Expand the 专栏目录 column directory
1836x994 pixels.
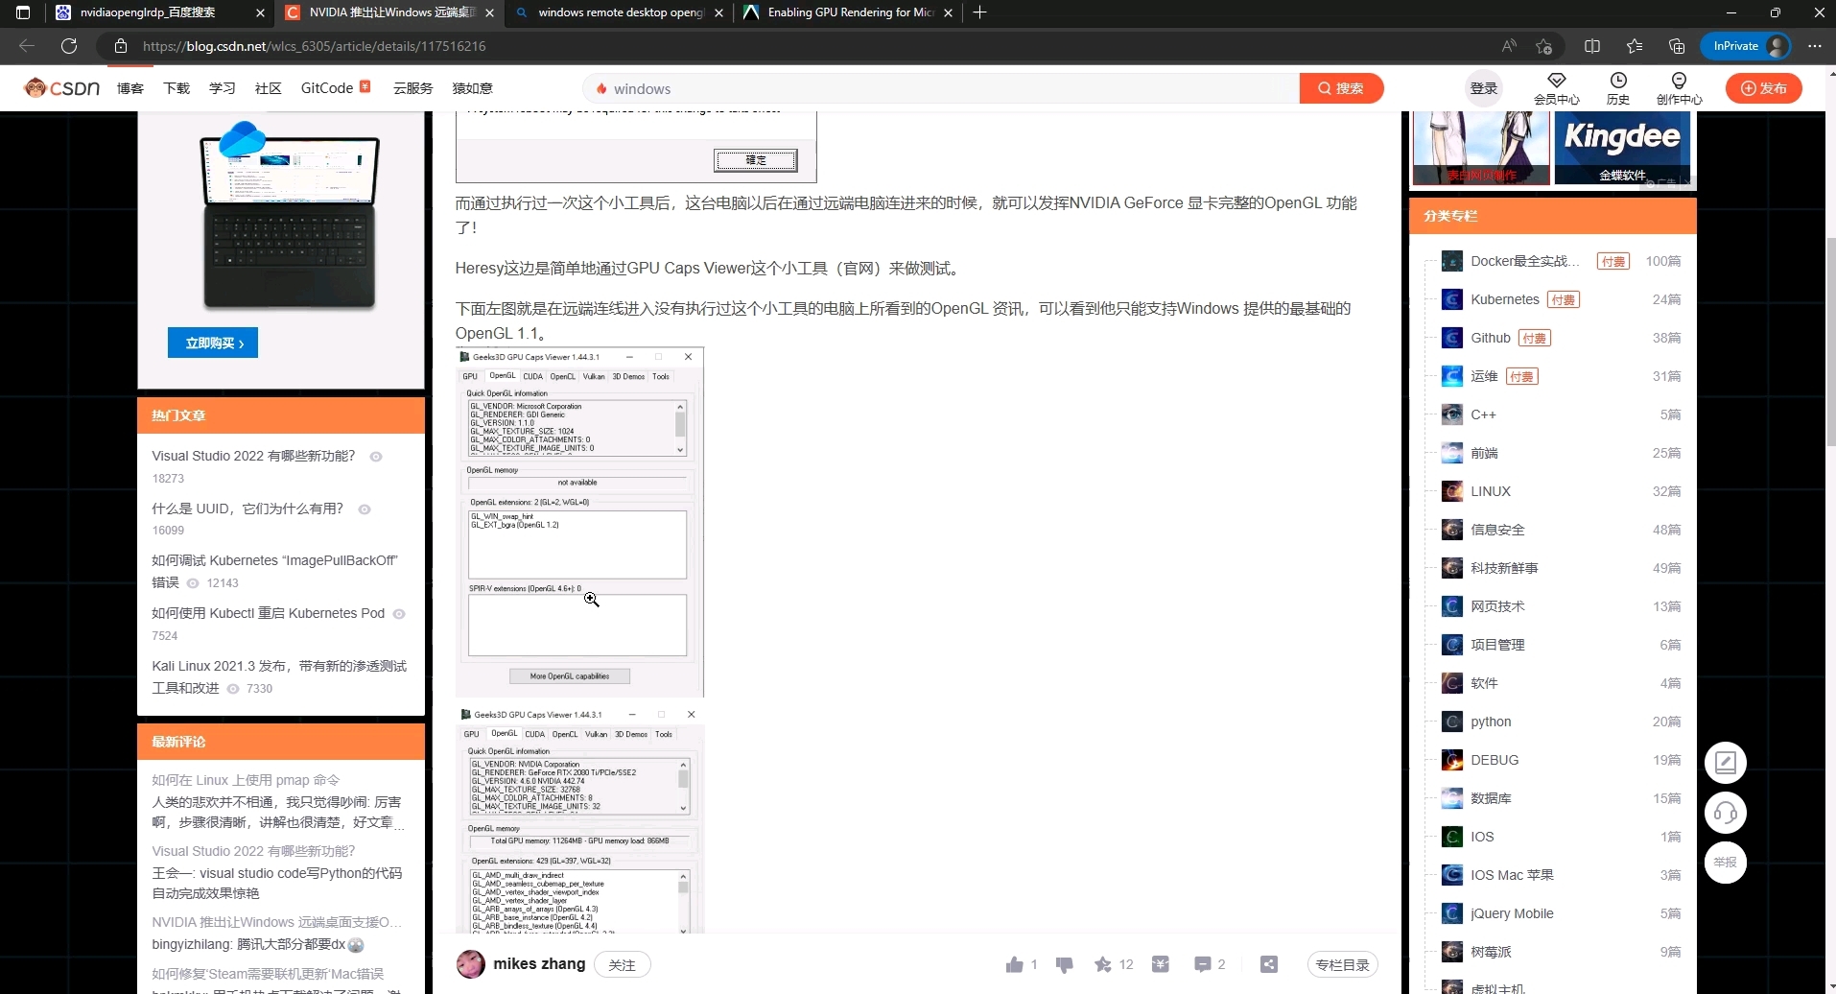pos(1342,964)
